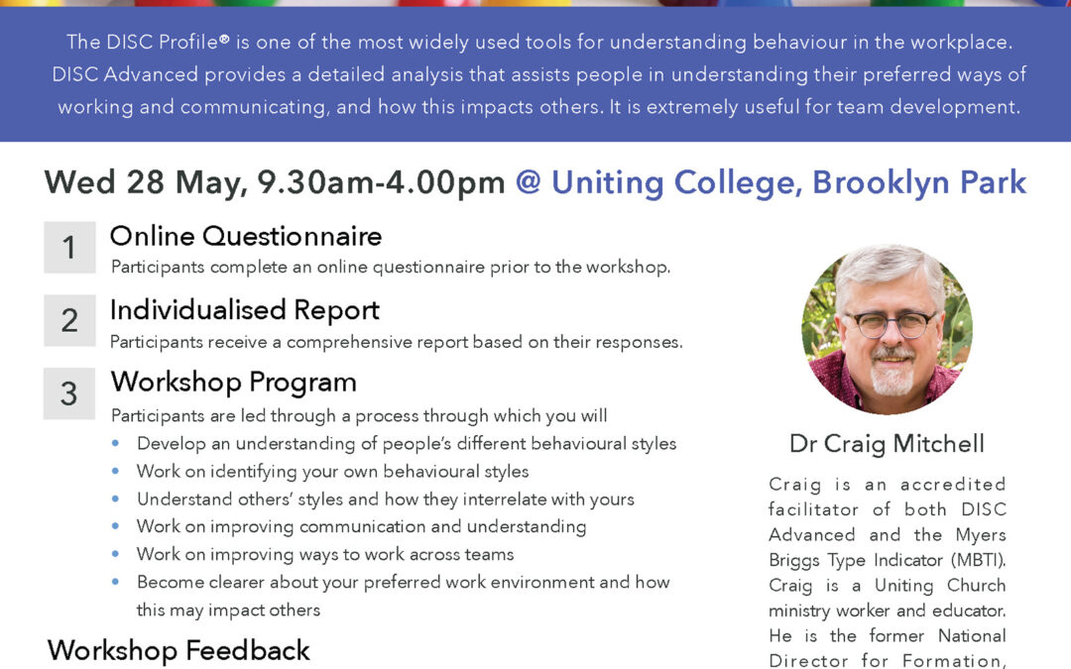Click the Workshop Program heading
Viewport: 1071px width, 669px height.
click(234, 383)
